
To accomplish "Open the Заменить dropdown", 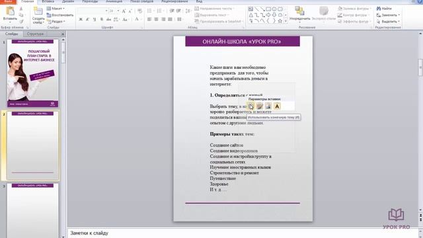I will [388, 15].
